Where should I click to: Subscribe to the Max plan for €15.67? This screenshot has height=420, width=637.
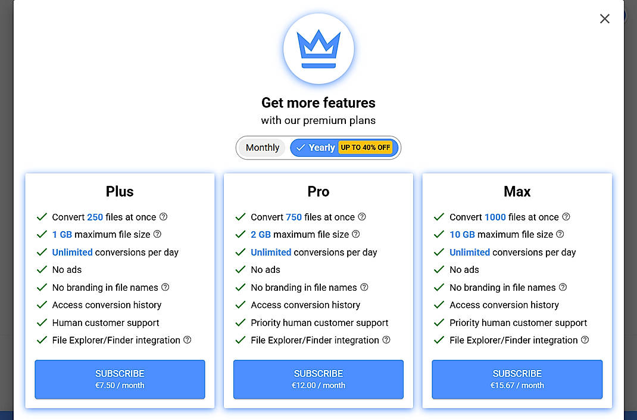click(x=517, y=379)
